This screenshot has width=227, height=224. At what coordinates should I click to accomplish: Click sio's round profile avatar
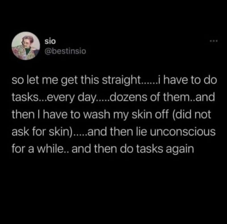coord(26,46)
